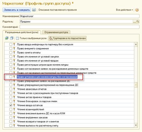Enable Право зачета оплаты checkbox
142x132 pixels.
point(11,53)
